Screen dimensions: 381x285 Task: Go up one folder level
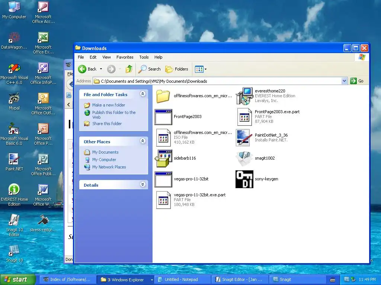(129, 69)
